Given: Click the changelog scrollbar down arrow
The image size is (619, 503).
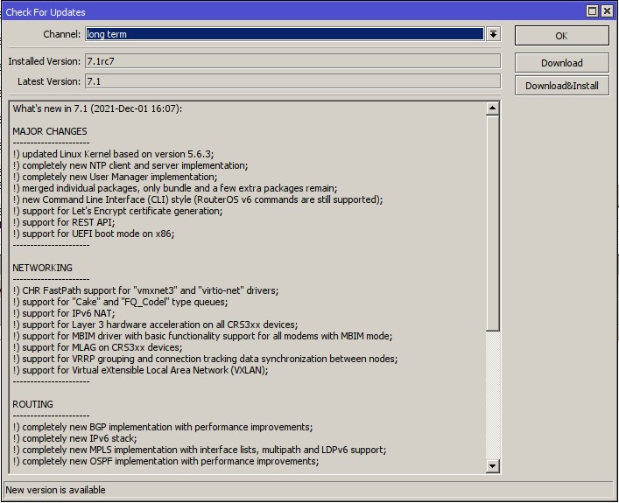Looking at the screenshot, I should [492, 466].
